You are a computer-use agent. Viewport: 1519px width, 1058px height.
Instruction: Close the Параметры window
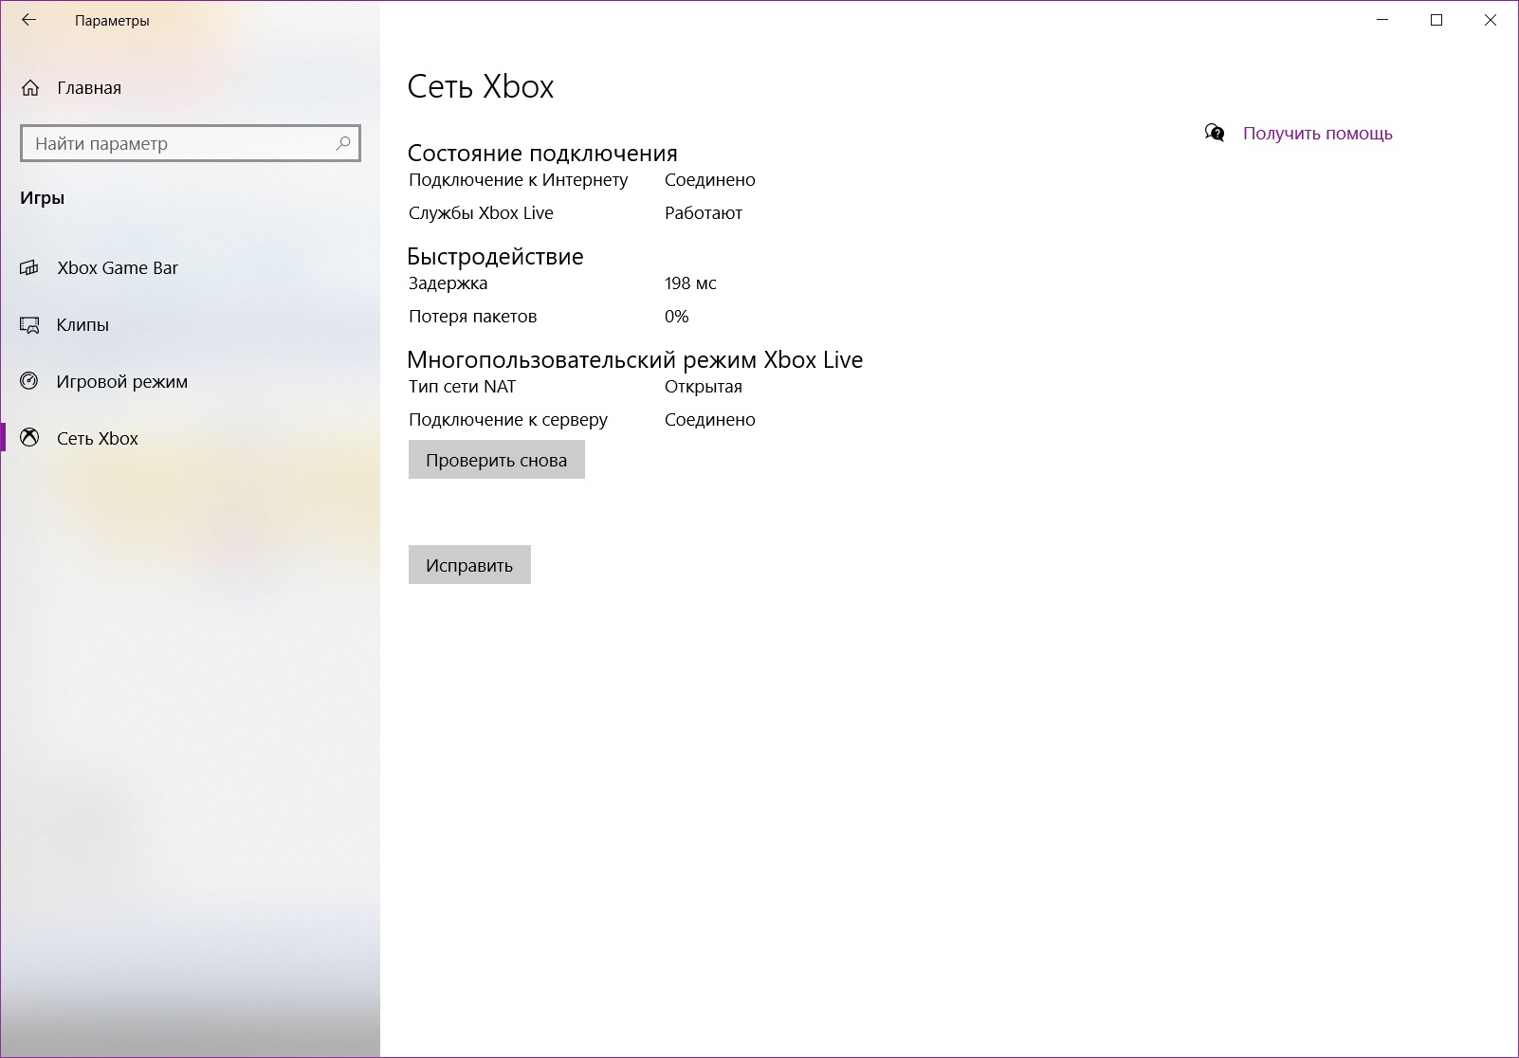1491,20
